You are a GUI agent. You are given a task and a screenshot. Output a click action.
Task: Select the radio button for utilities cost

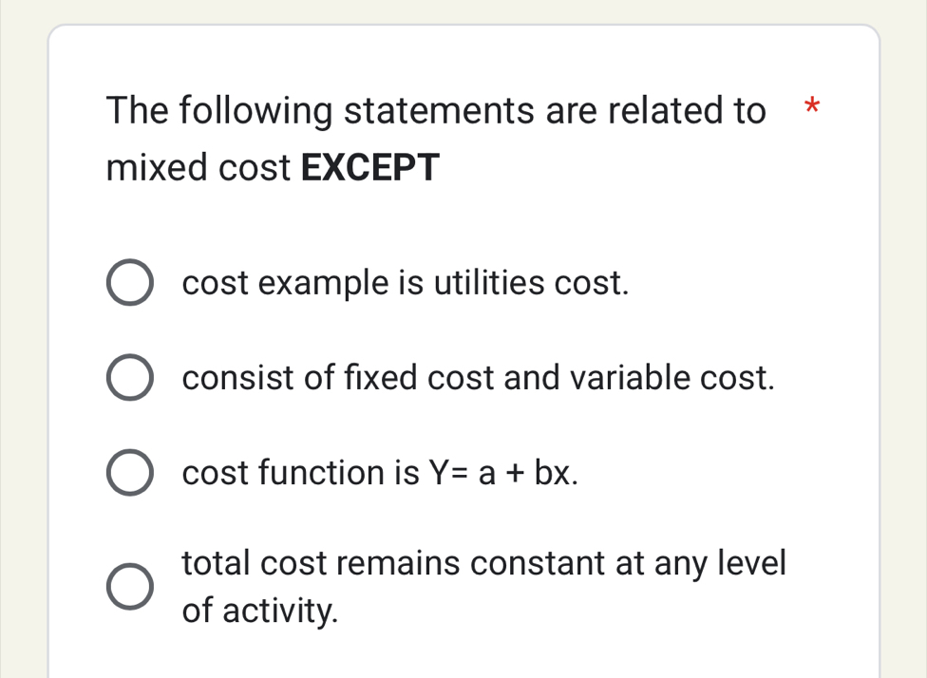130,283
